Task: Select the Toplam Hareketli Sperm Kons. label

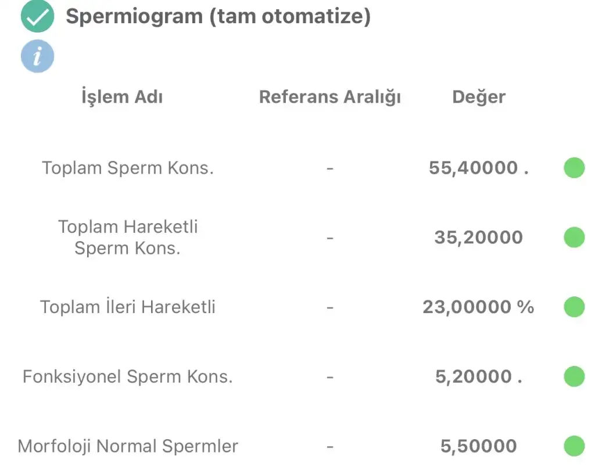Action: click(x=128, y=237)
